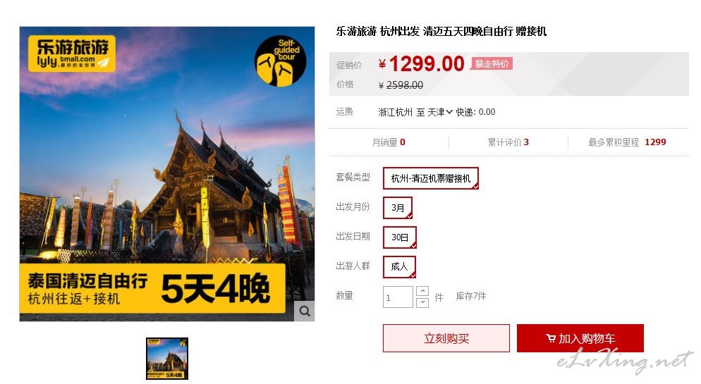
Task: Select departure month 3月
Action: tap(398, 208)
